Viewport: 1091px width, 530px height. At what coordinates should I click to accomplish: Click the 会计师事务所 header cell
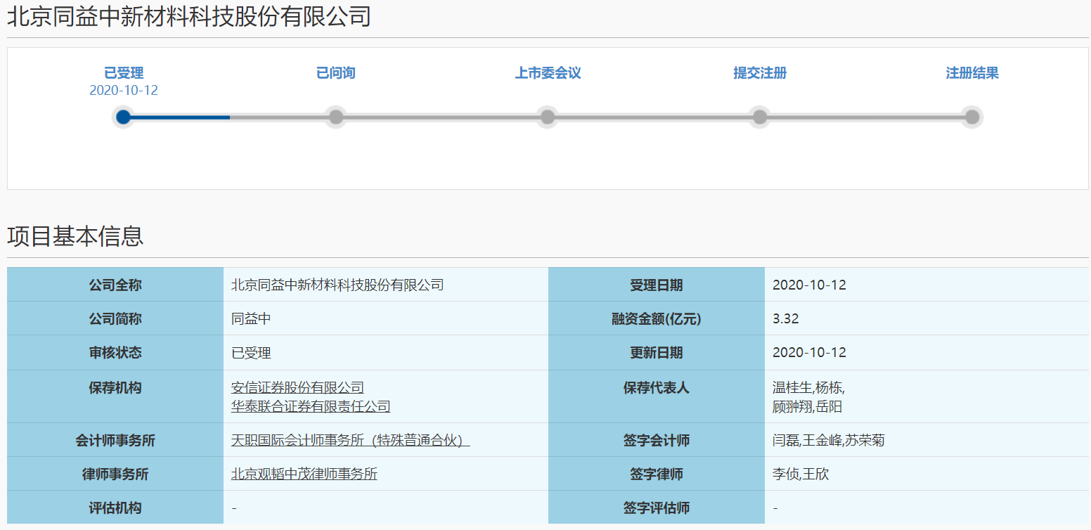click(x=115, y=440)
